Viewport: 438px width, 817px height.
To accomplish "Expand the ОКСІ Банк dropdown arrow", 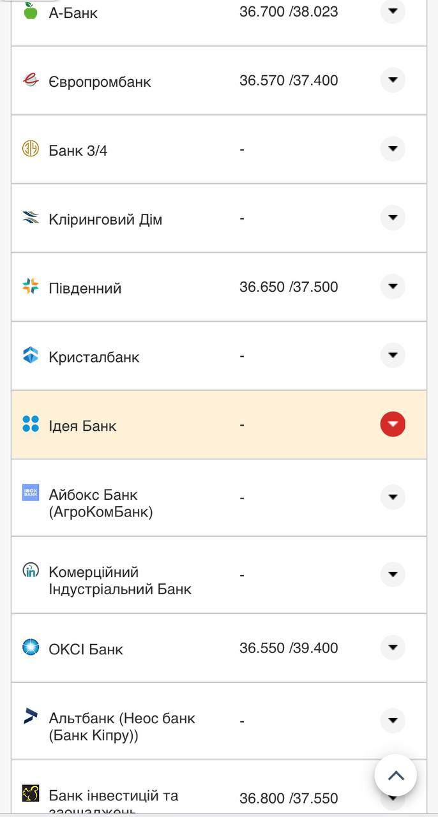I will click(x=392, y=647).
